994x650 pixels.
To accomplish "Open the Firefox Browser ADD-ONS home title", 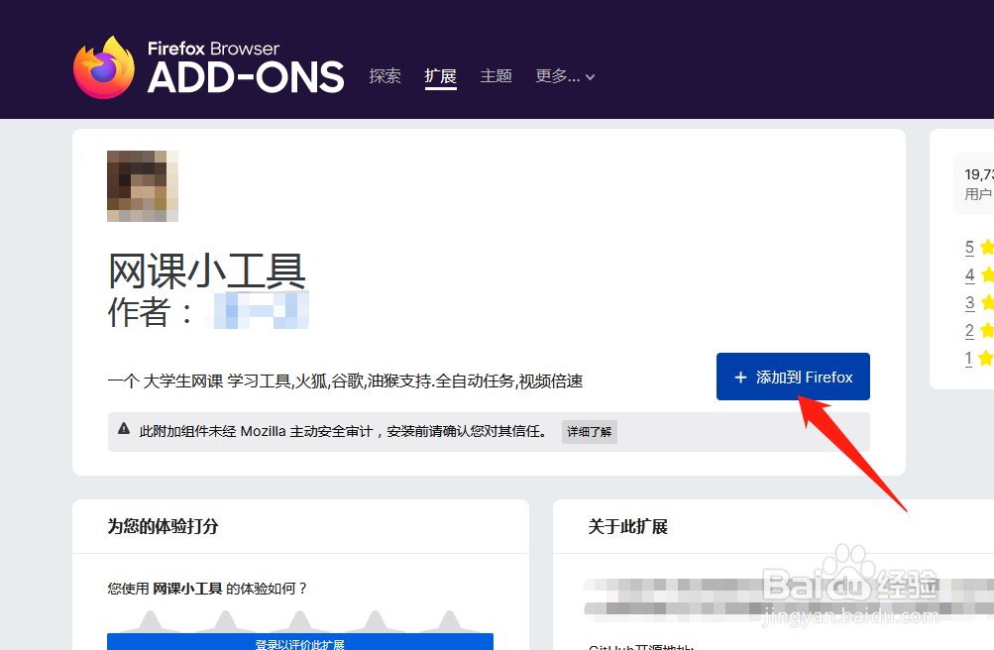I will pyautogui.click(x=246, y=67).
